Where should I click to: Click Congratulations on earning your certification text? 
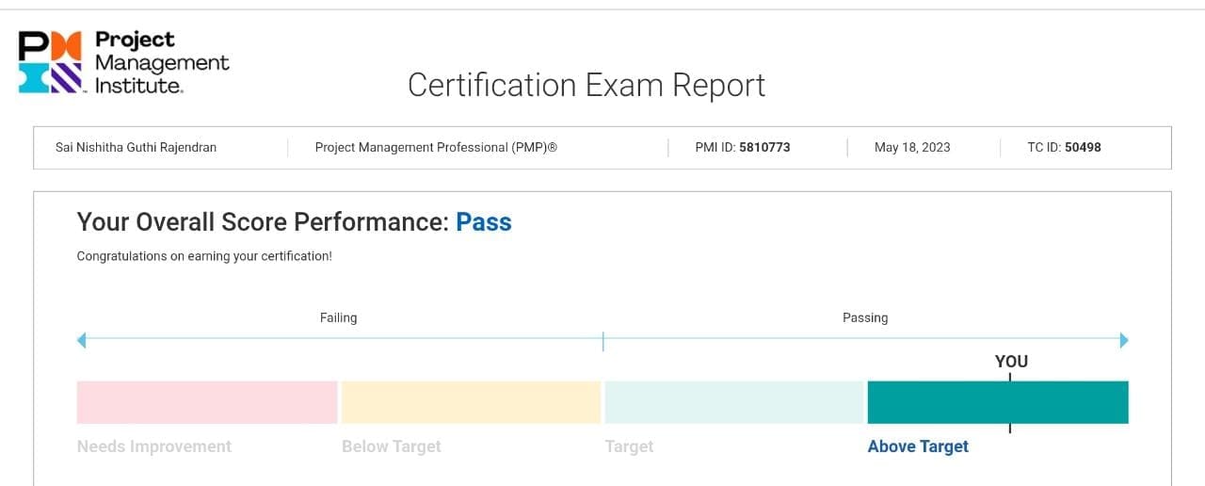[x=204, y=256]
